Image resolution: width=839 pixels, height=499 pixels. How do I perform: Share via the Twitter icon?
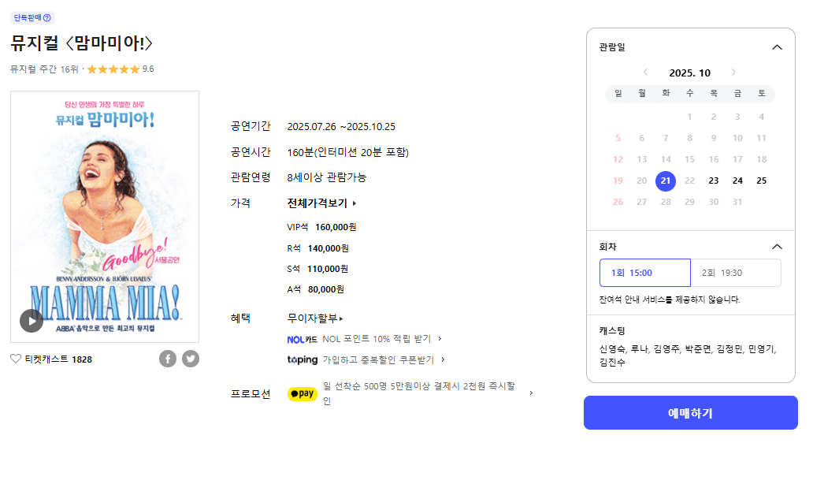click(191, 359)
